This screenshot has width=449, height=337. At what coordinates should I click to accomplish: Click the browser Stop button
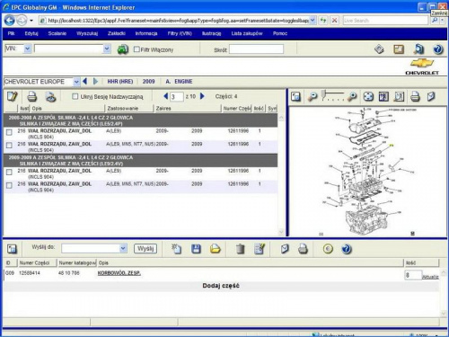334,21
